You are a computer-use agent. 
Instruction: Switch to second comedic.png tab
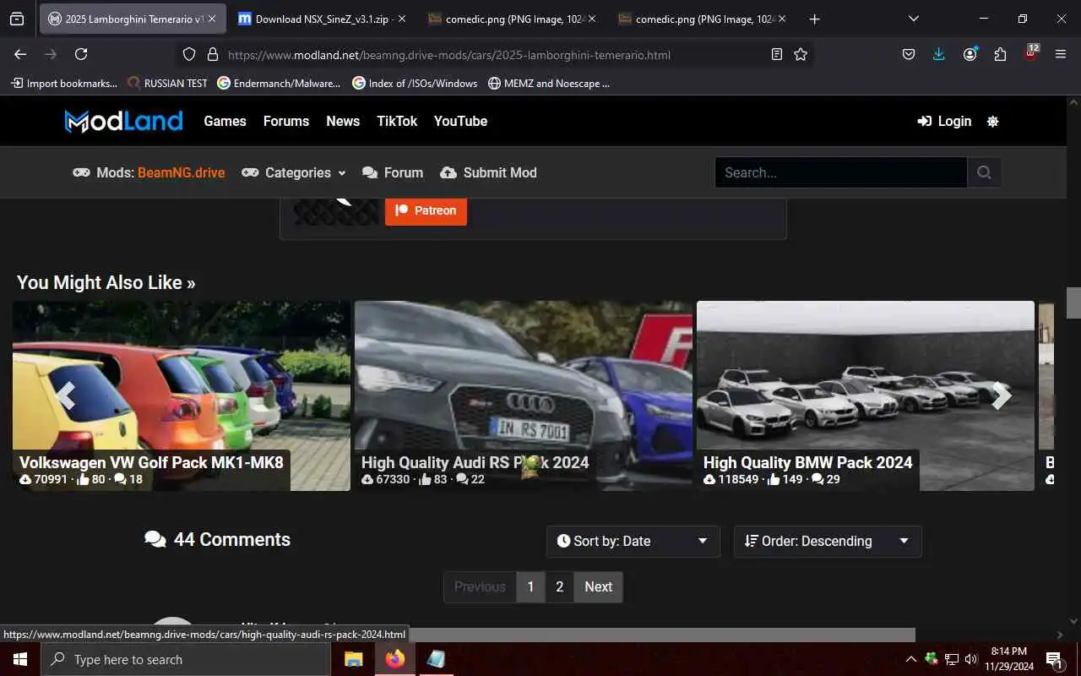point(701,19)
